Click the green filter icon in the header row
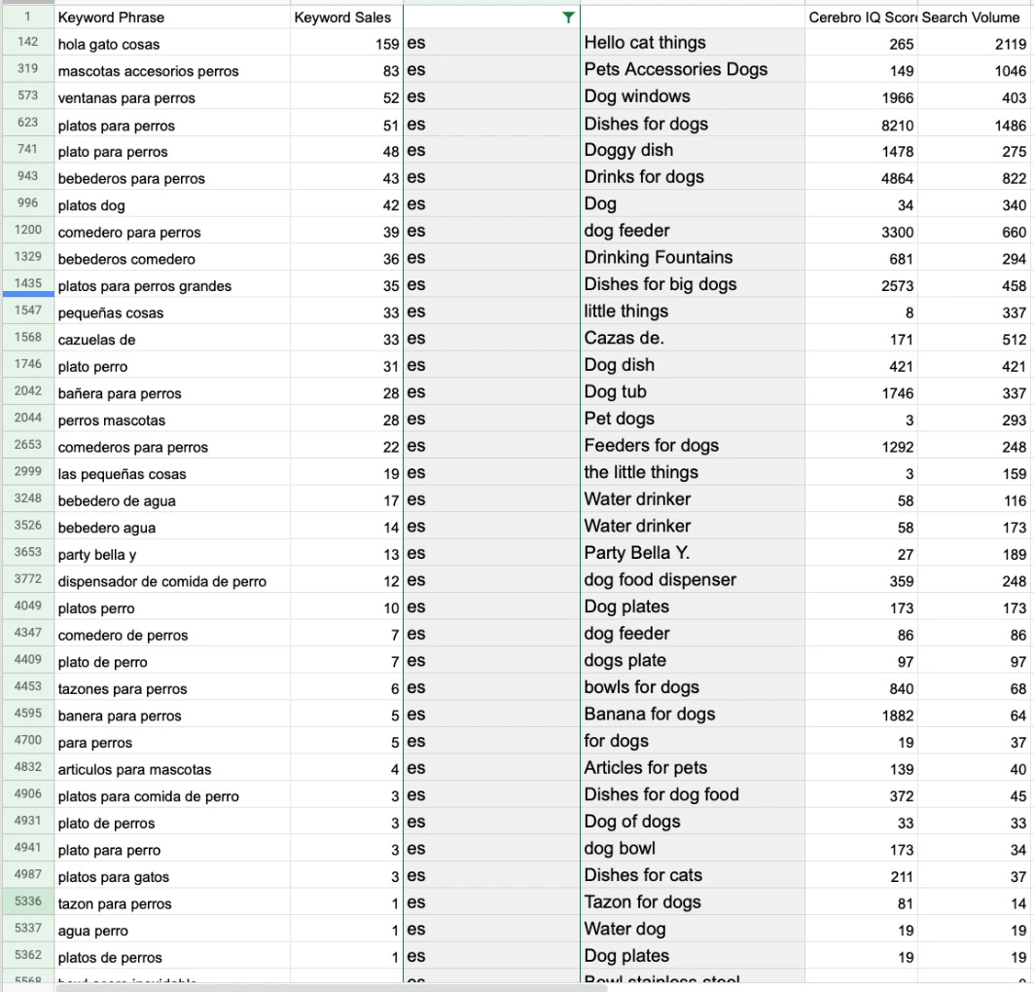Image resolution: width=1034 pixels, height=992 pixels. pos(568,18)
